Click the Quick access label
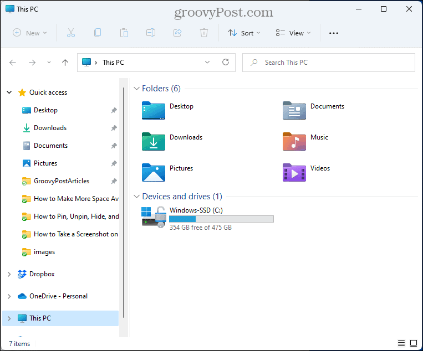Image resolution: width=423 pixels, height=351 pixels. 48,92
